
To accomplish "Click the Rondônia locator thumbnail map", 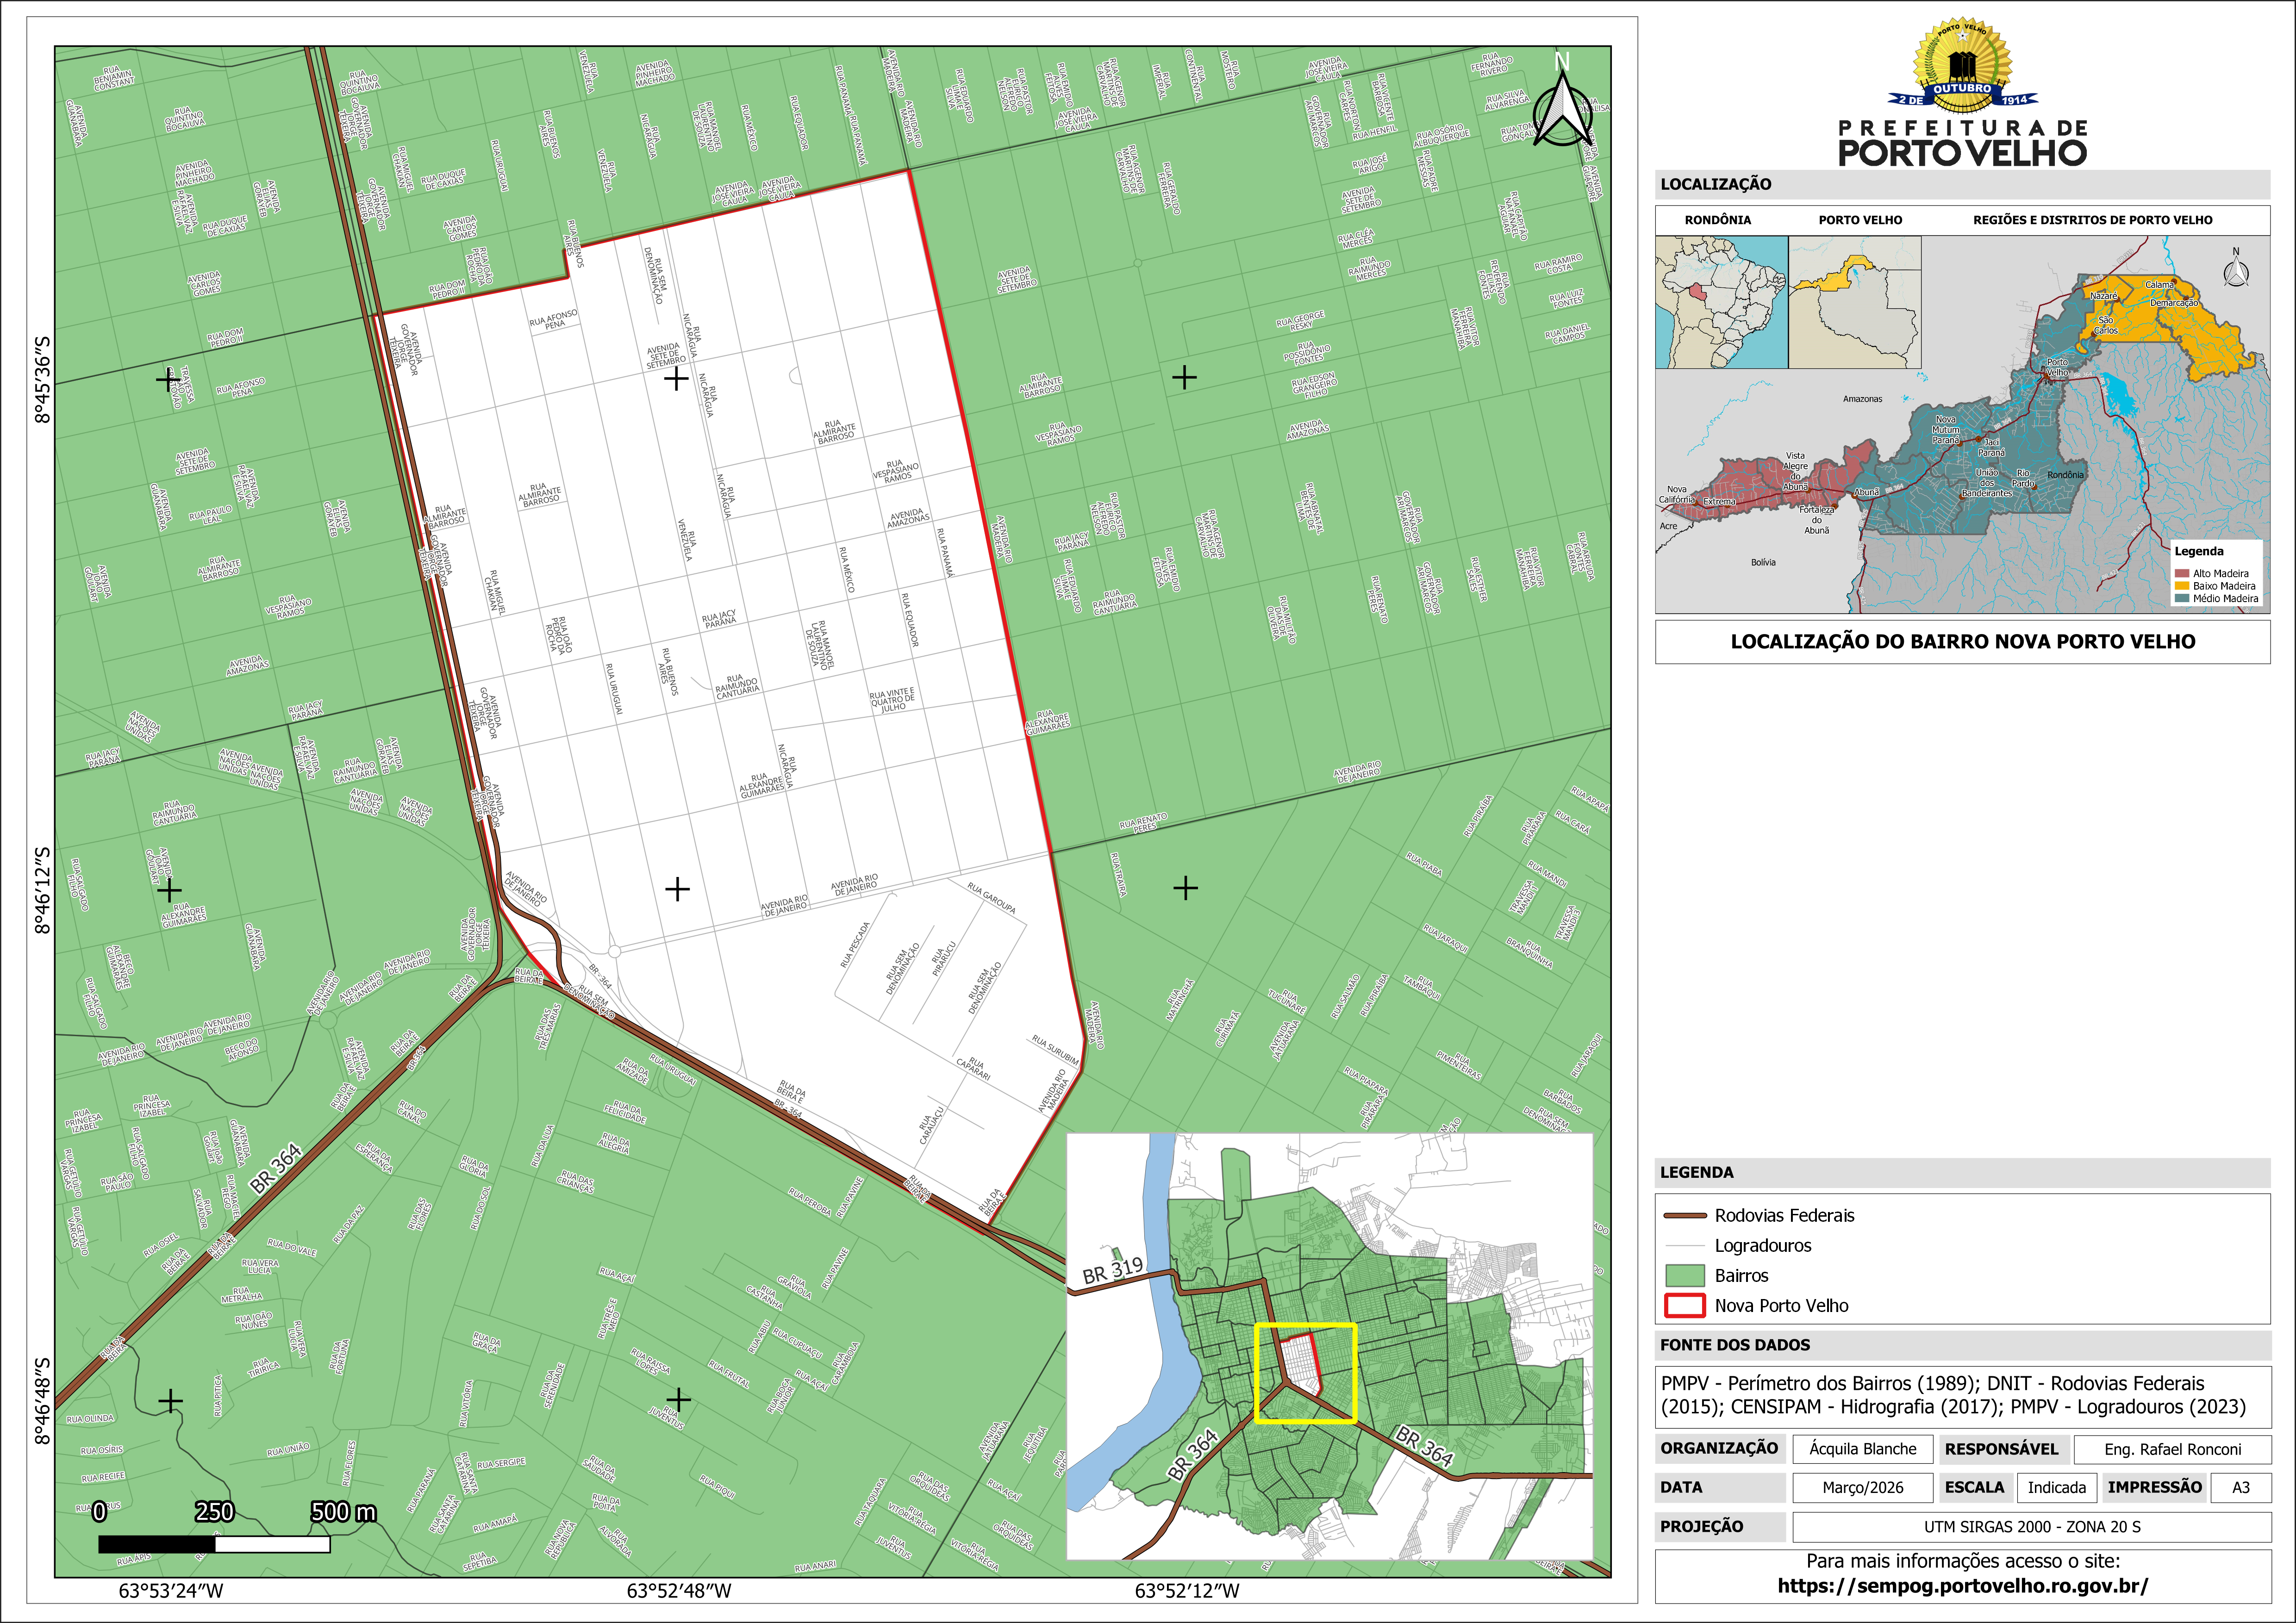I will (x=1721, y=302).
